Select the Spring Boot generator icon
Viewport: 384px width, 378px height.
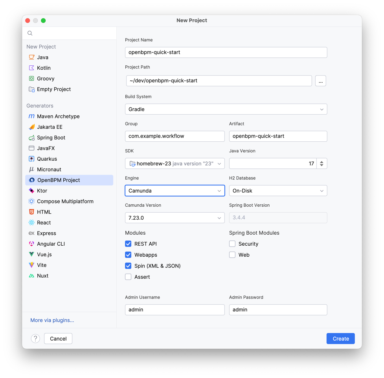pos(31,137)
